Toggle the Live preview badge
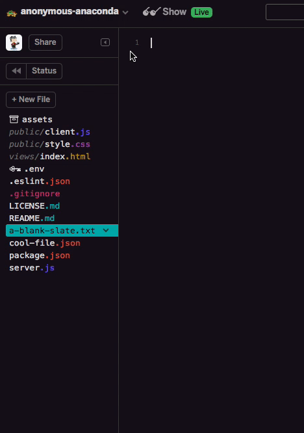Image resolution: width=304 pixels, height=433 pixels. pos(201,12)
